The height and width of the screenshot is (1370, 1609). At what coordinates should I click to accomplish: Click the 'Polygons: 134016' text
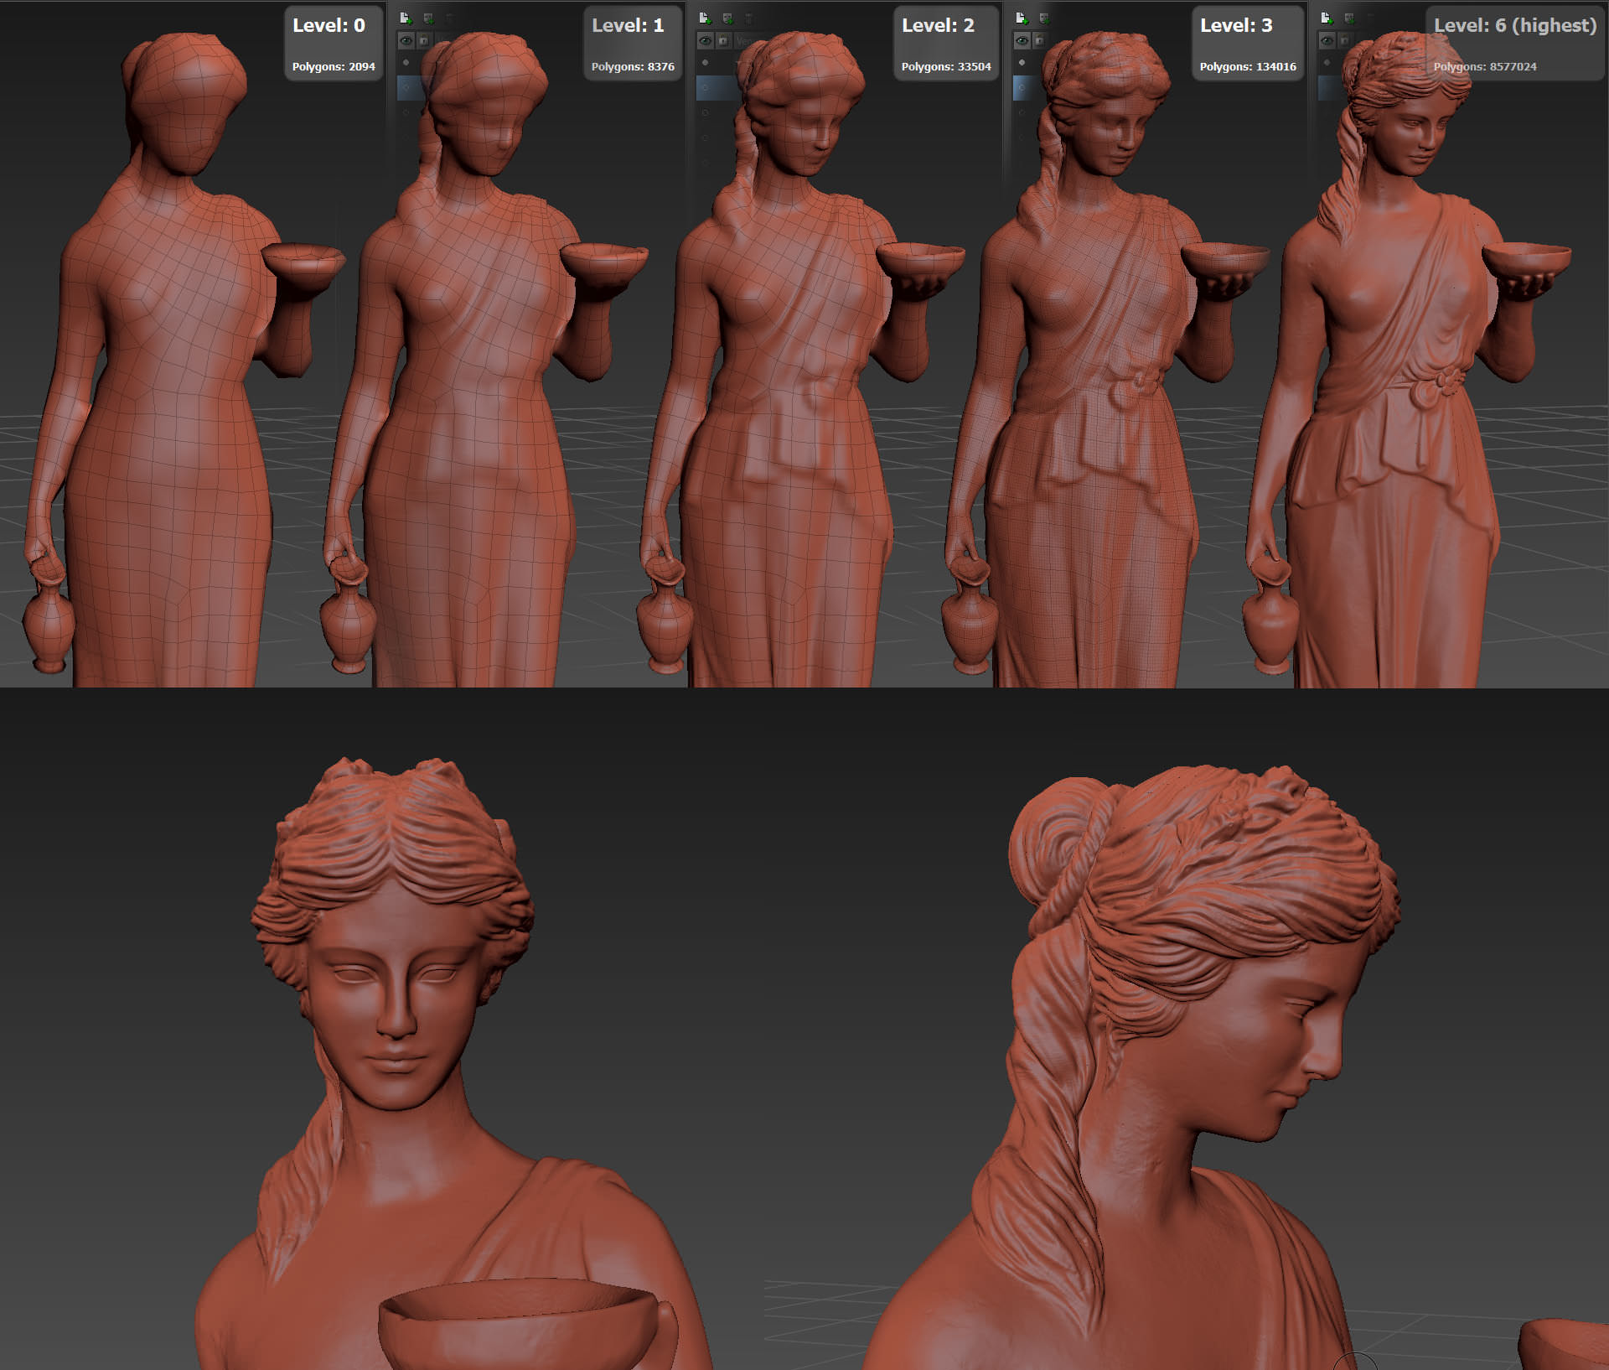tap(1248, 66)
